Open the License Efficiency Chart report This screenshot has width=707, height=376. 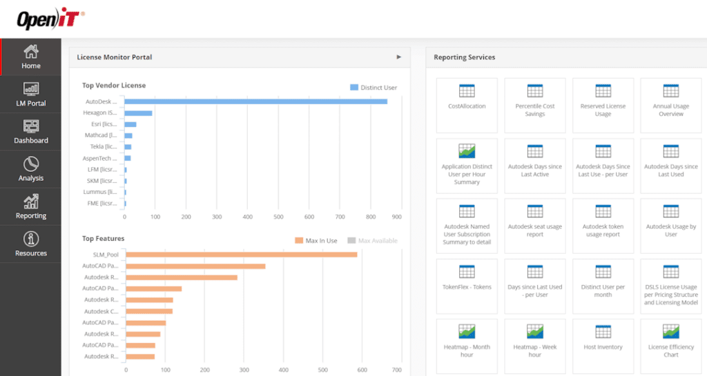(x=671, y=346)
